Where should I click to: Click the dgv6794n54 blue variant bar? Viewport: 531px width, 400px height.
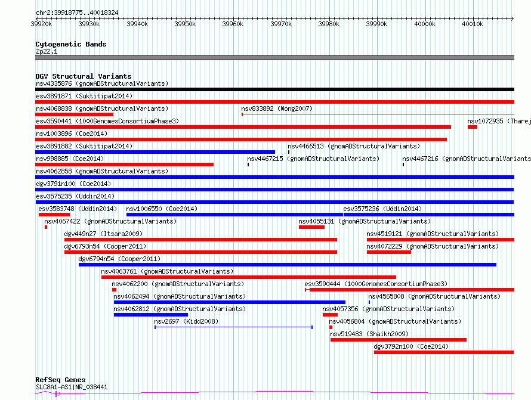[288, 265]
